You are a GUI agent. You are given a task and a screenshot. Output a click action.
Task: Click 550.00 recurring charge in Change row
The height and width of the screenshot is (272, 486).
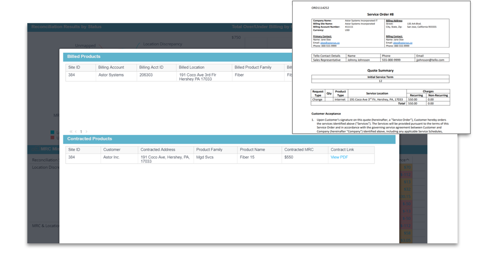click(x=412, y=99)
